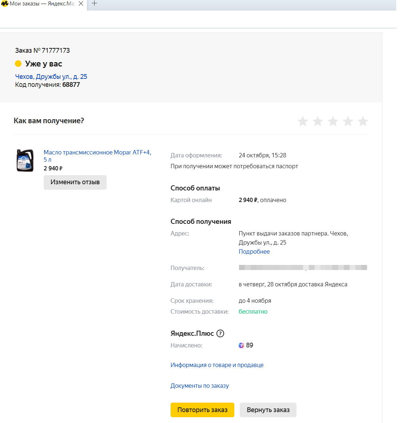Click the second rating star
Screen dimensions: 402x423
click(318, 121)
